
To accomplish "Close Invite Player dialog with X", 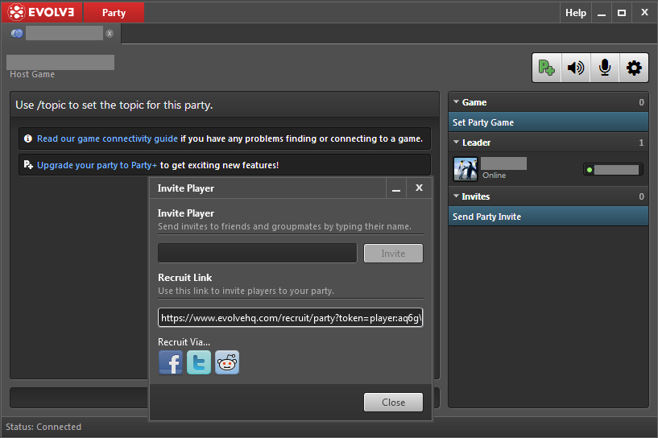I will click(x=419, y=188).
